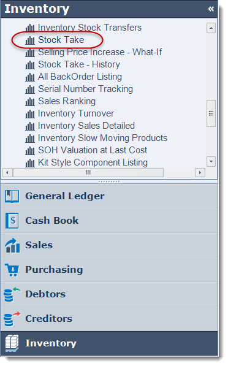Image resolution: width=228 pixels, height=366 pixels.
Task: Click the Cash Book dollar icon
Action: coord(12,221)
